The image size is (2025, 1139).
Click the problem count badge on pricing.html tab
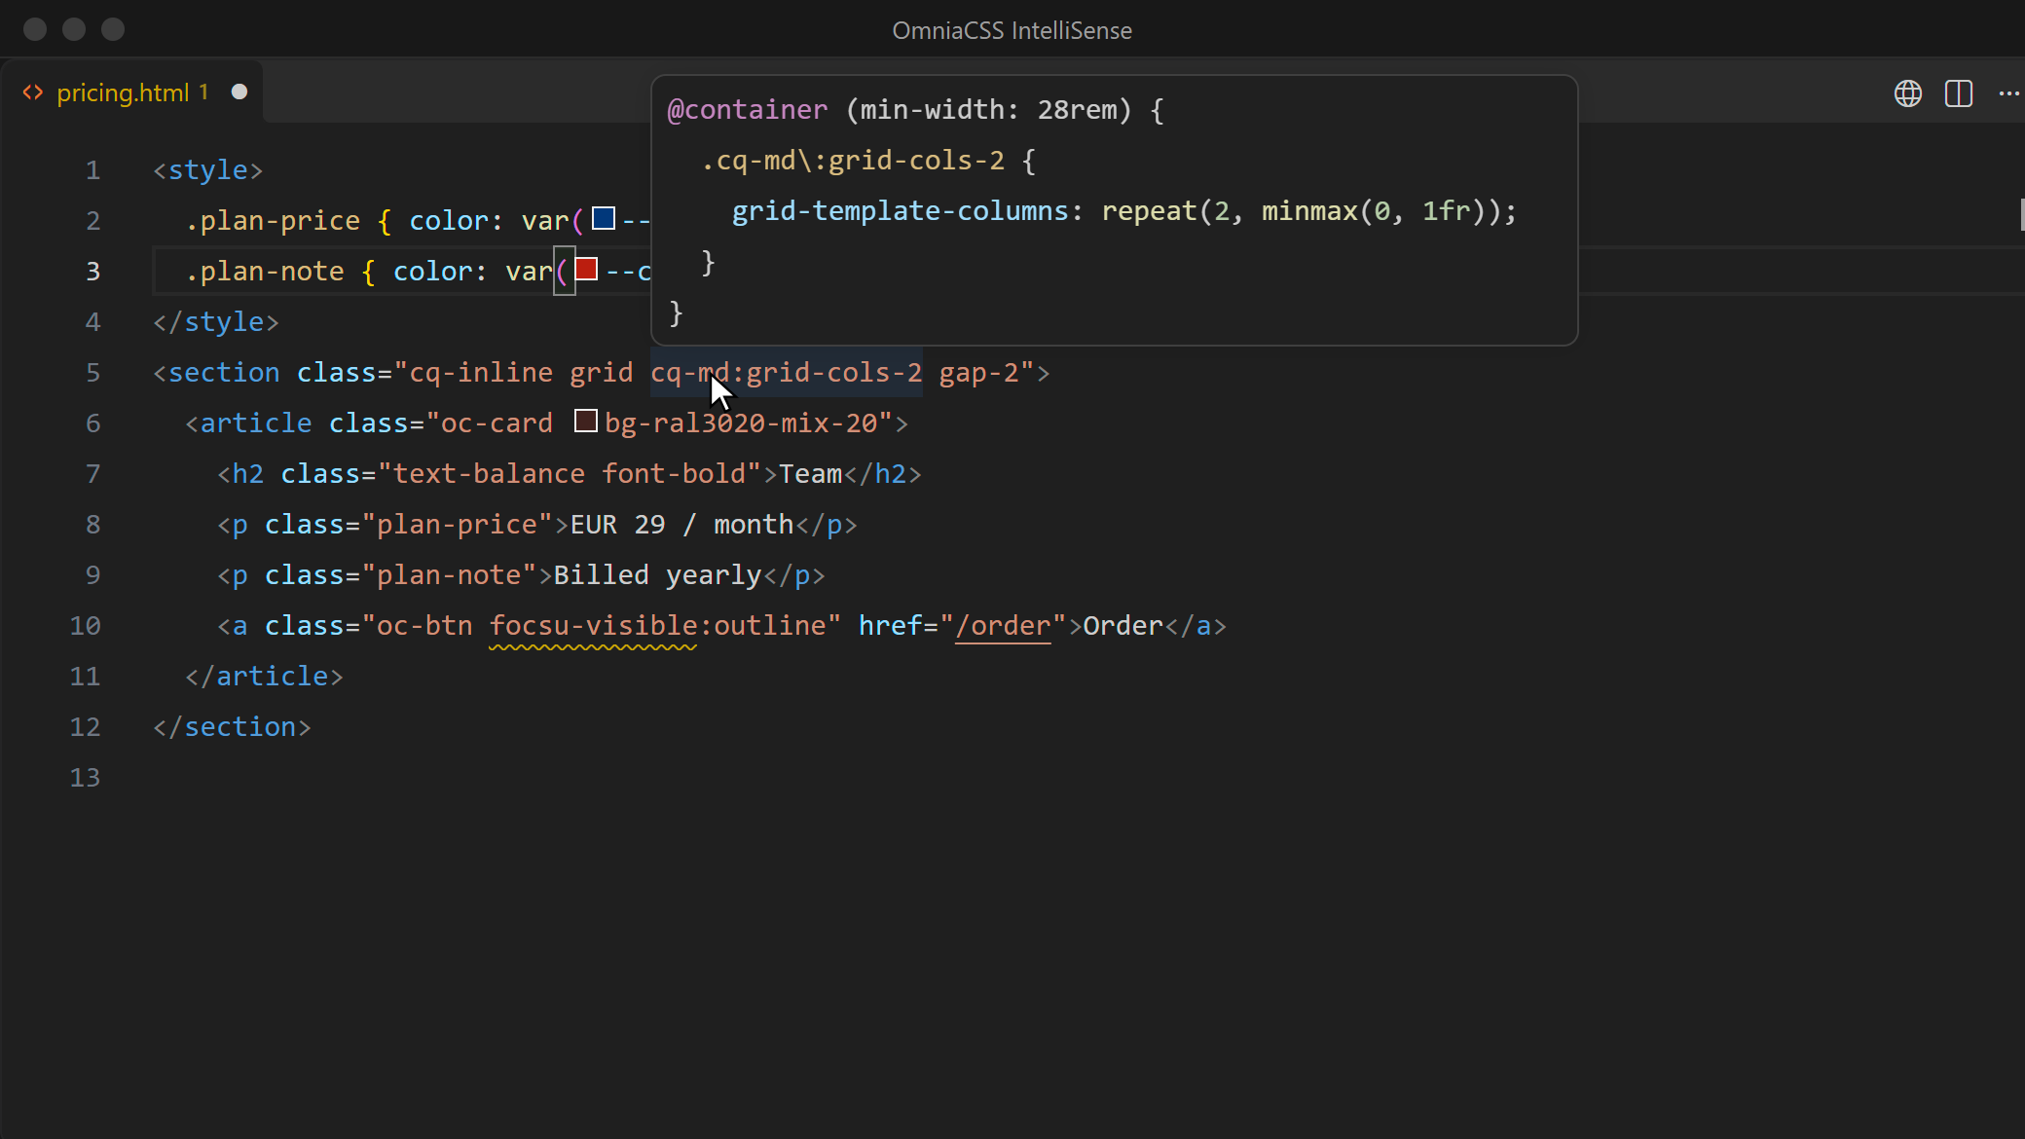click(204, 92)
